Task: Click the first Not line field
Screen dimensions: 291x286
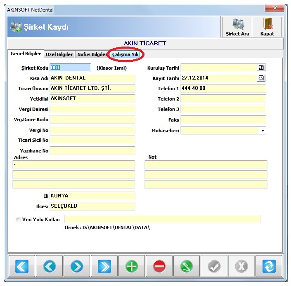Action: [x=206, y=164]
